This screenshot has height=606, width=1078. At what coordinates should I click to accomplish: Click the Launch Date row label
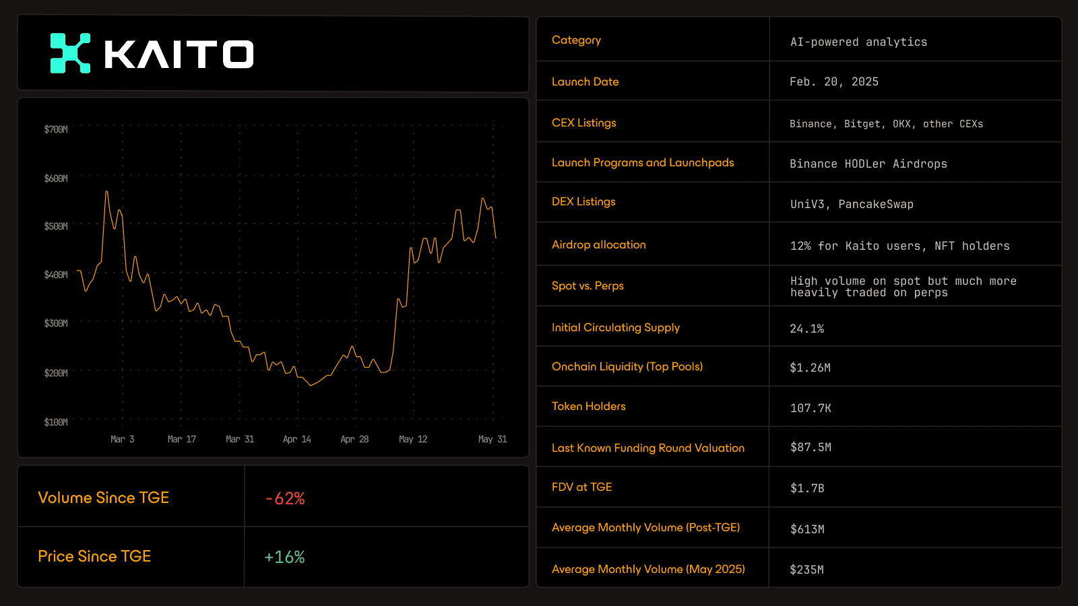click(x=585, y=81)
